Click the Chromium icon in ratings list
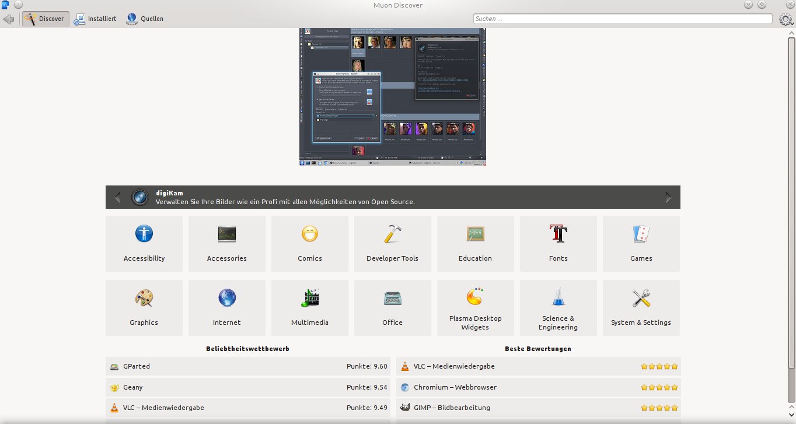Screen dimensions: 796x424 coord(405,387)
